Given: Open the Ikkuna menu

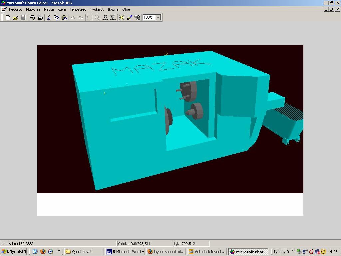Looking at the screenshot, I should pos(113,9).
